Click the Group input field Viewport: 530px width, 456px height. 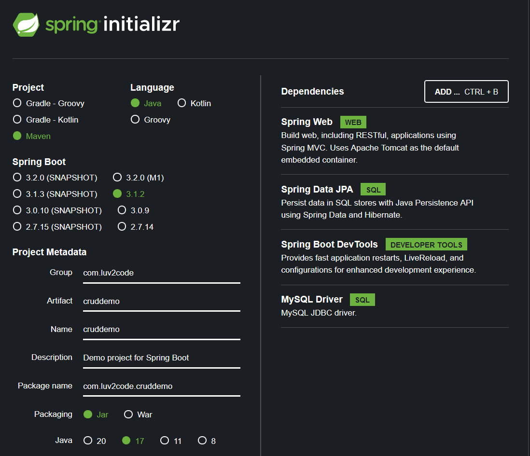click(x=162, y=273)
